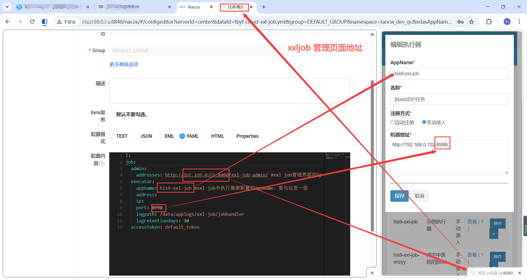Click the 不安全 site security warning

(66, 22)
